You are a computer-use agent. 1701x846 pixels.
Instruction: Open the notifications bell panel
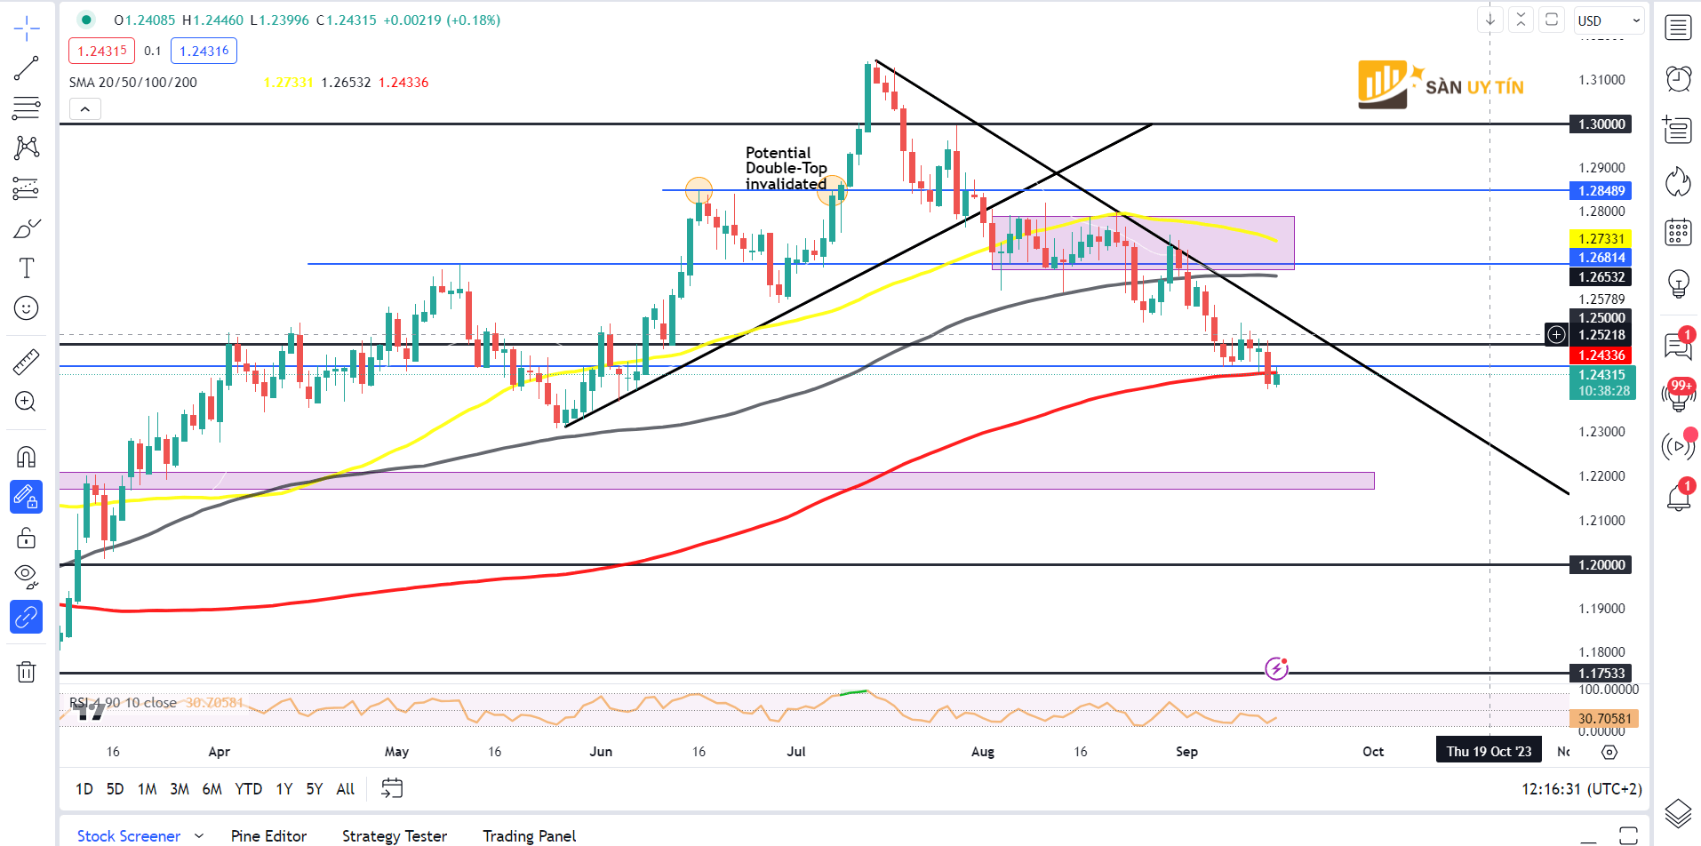pos(1678,496)
